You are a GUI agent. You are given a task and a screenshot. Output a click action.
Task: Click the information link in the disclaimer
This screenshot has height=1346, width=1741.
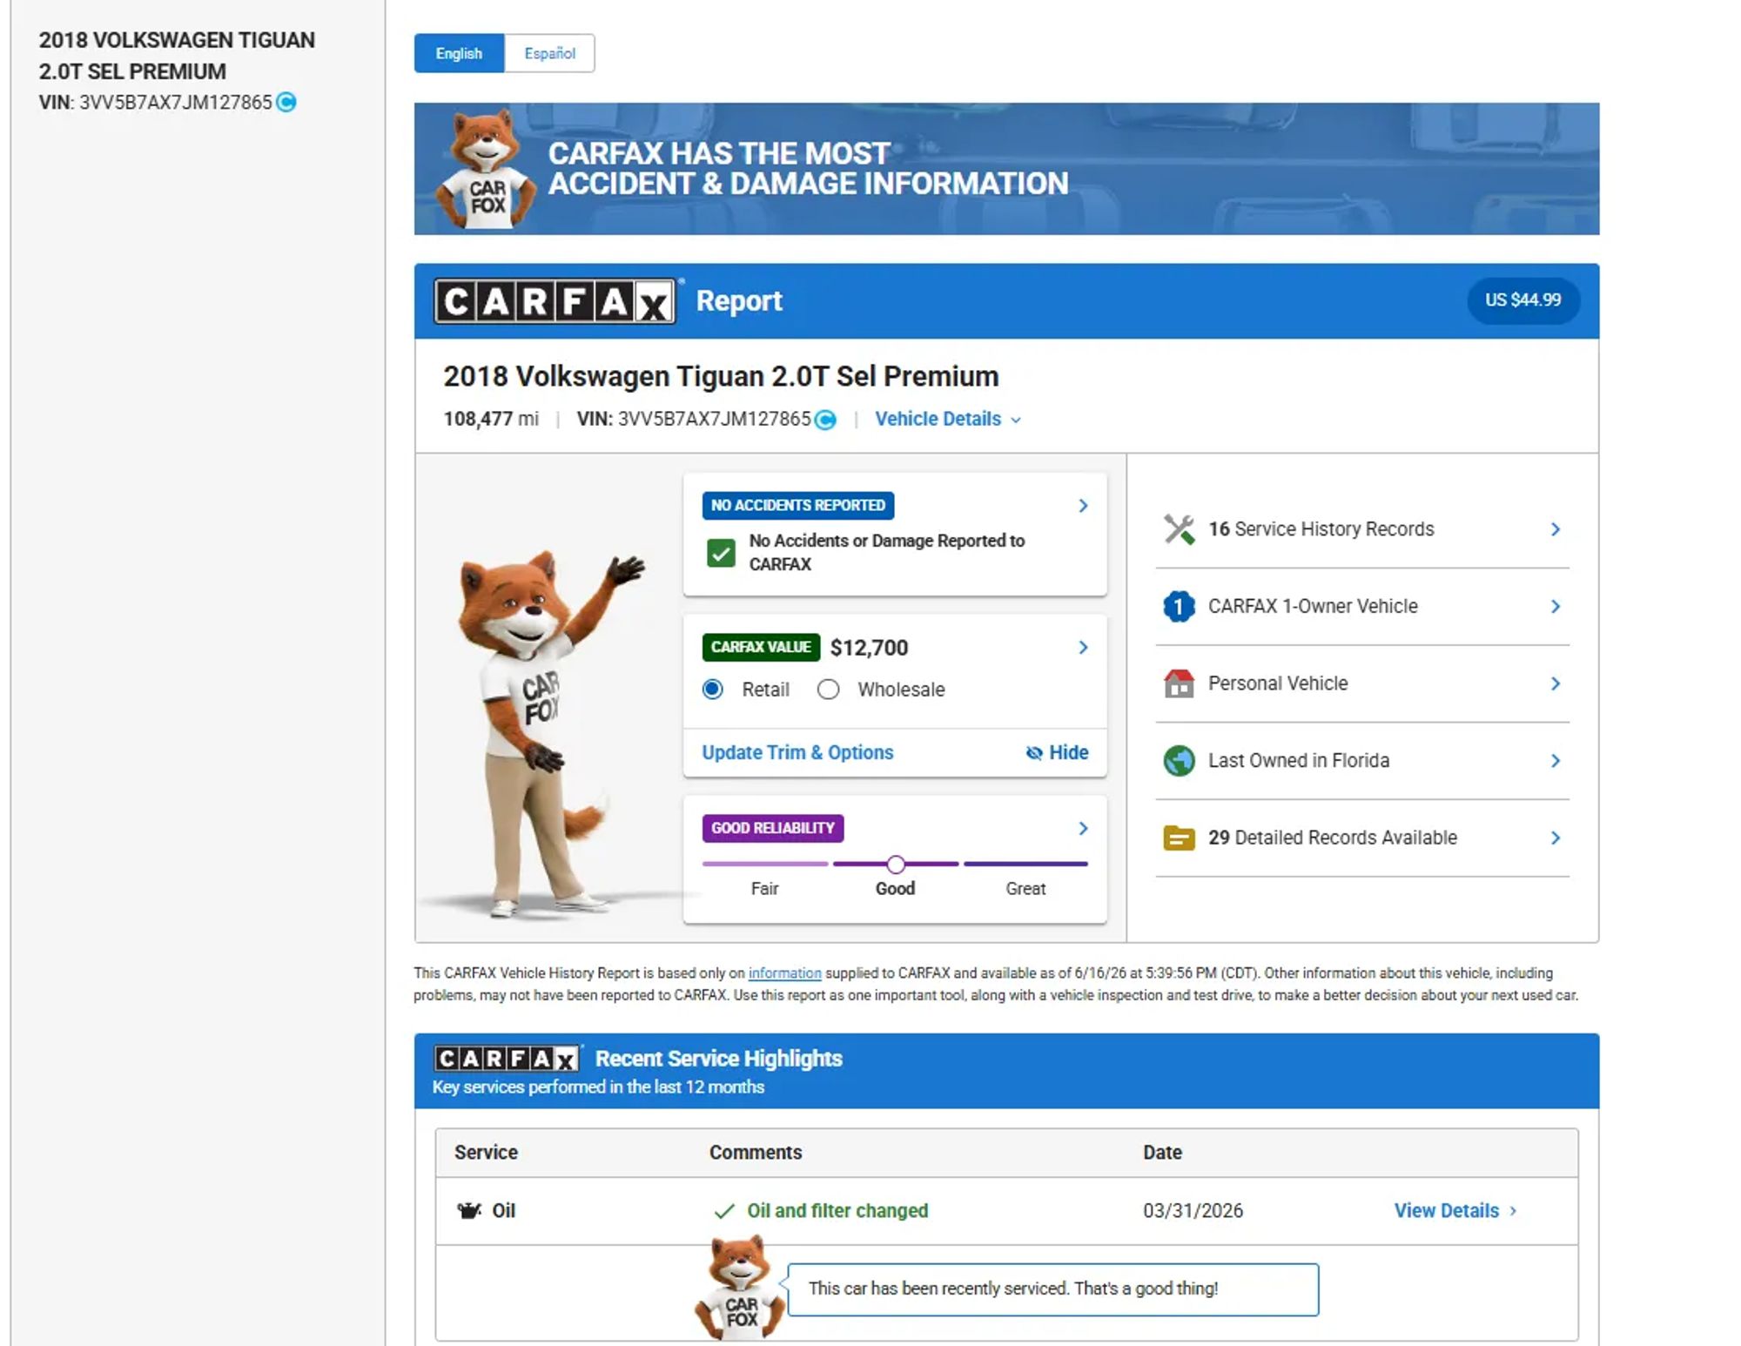pos(784,973)
